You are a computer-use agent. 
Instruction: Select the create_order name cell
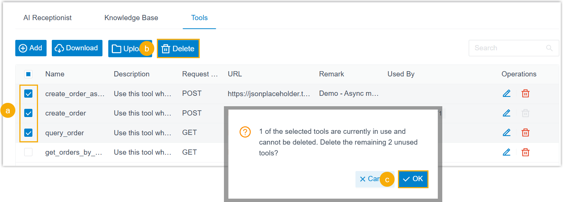(x=66, y=113)
